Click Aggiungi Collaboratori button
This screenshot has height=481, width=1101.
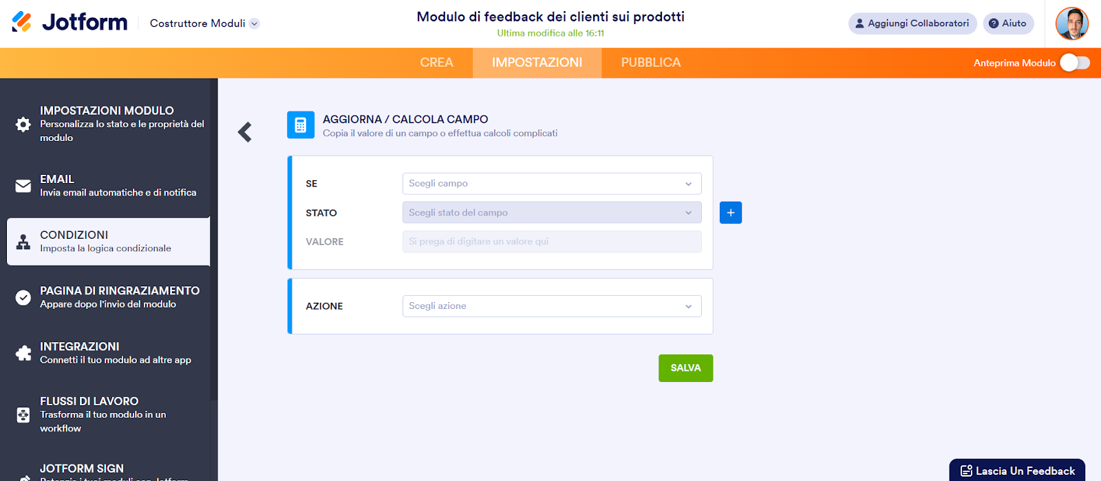[912, 23]
